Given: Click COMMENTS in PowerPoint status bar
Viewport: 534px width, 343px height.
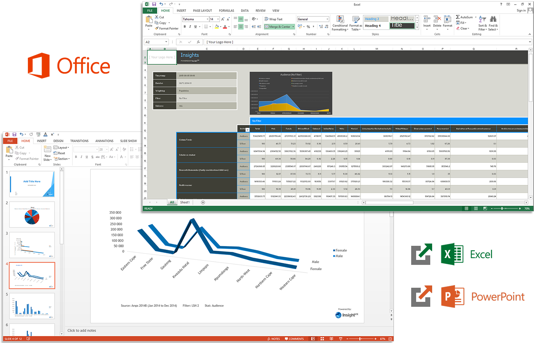Looking at the screenshot, I should [x=294, y=339].
